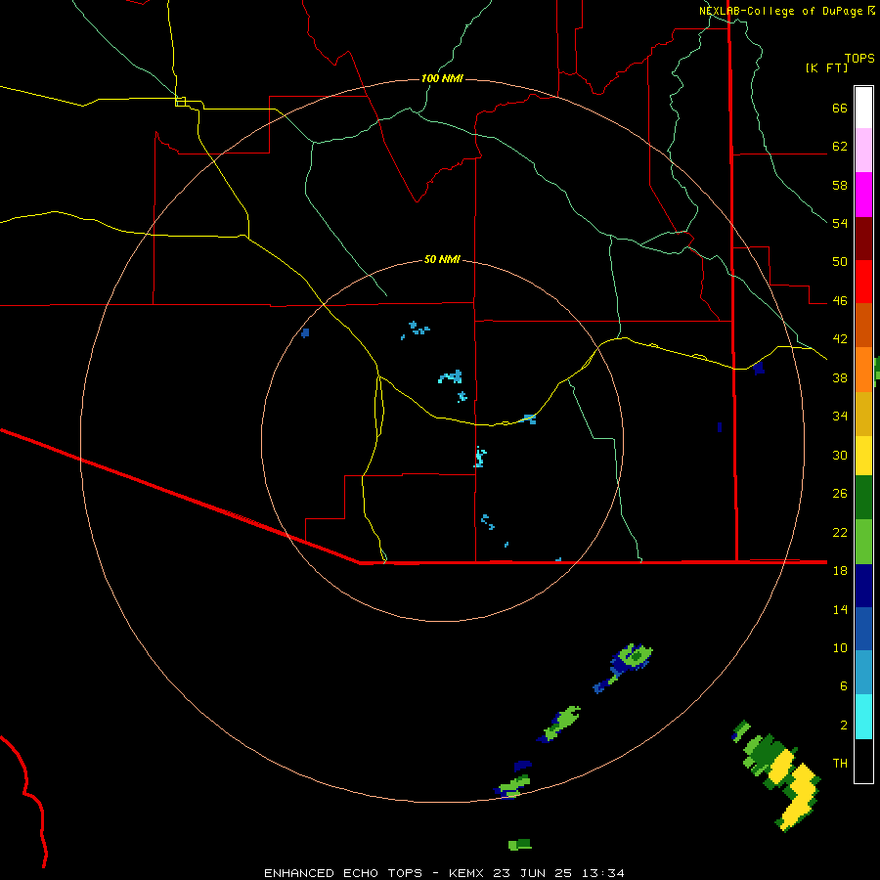Click the "18" legend value
The height and width of the screenshot is (880, 880).
[x=840, y=571]
